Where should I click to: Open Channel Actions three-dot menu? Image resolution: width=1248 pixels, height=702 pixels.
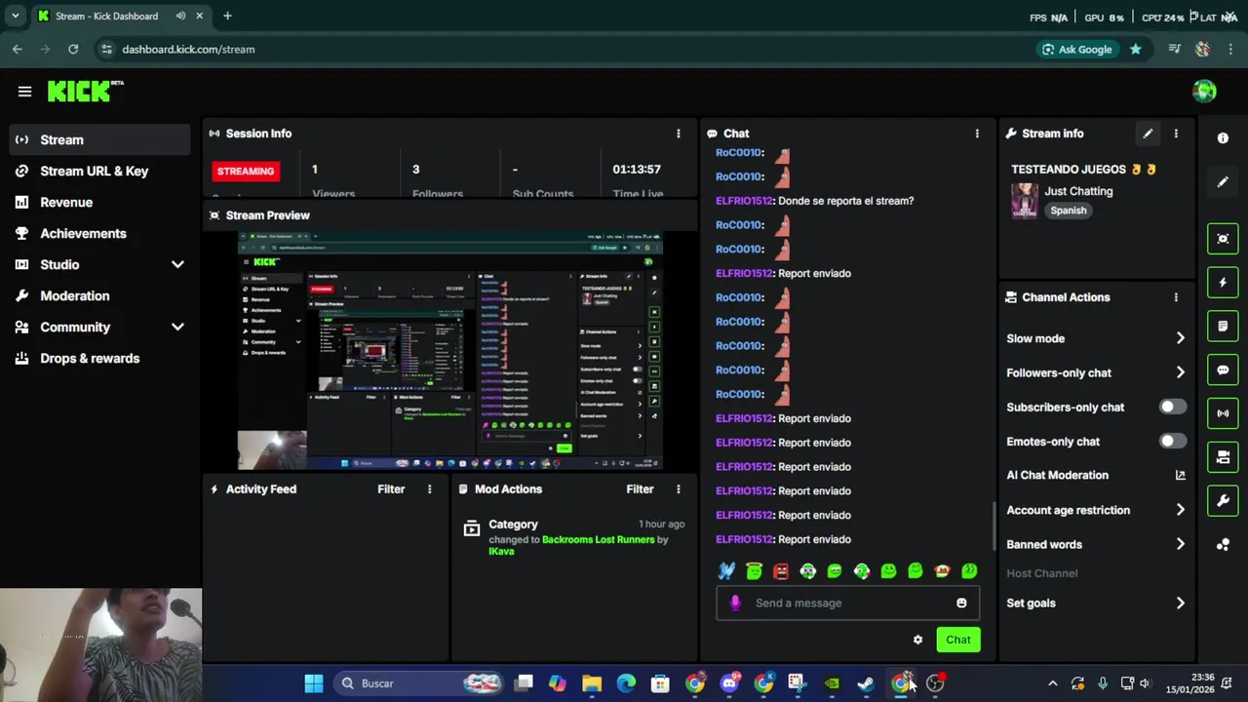click(1176, 297)
